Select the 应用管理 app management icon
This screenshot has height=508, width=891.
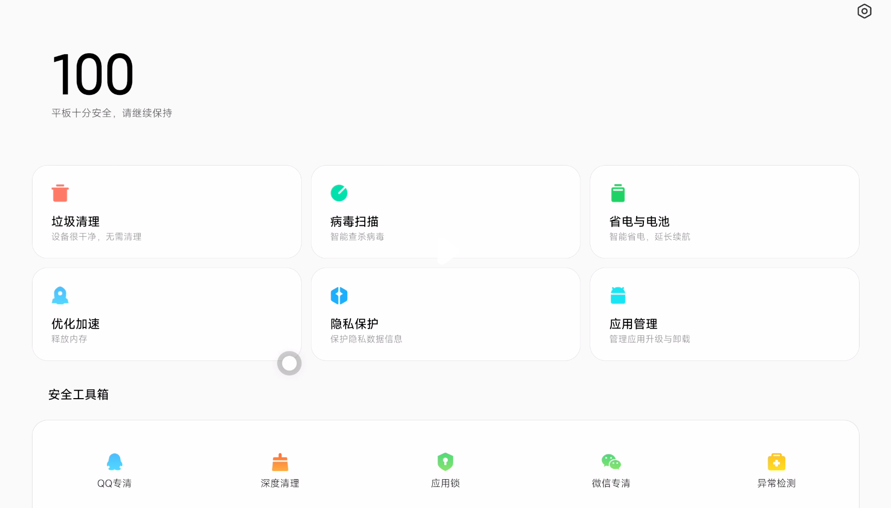point(618,294)
